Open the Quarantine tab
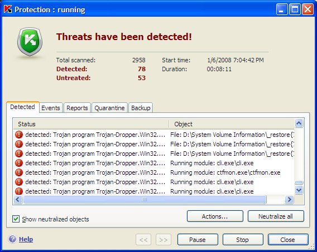The width and height of the screenshot is (317, 252). pos(109,108)
